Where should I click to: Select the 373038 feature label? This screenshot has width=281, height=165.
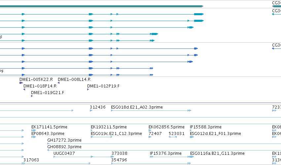tap(119, 153)
